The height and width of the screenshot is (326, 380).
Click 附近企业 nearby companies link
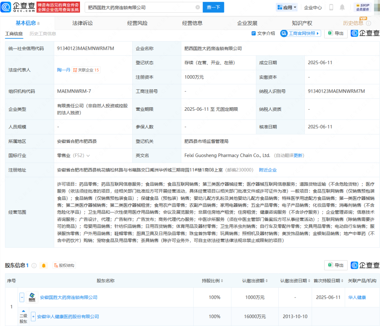pos(268,170)
